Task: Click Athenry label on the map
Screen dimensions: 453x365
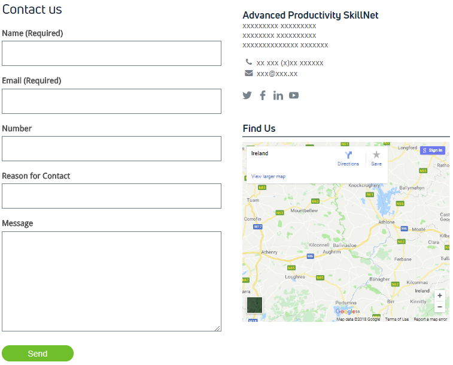Action: (269, 252)
